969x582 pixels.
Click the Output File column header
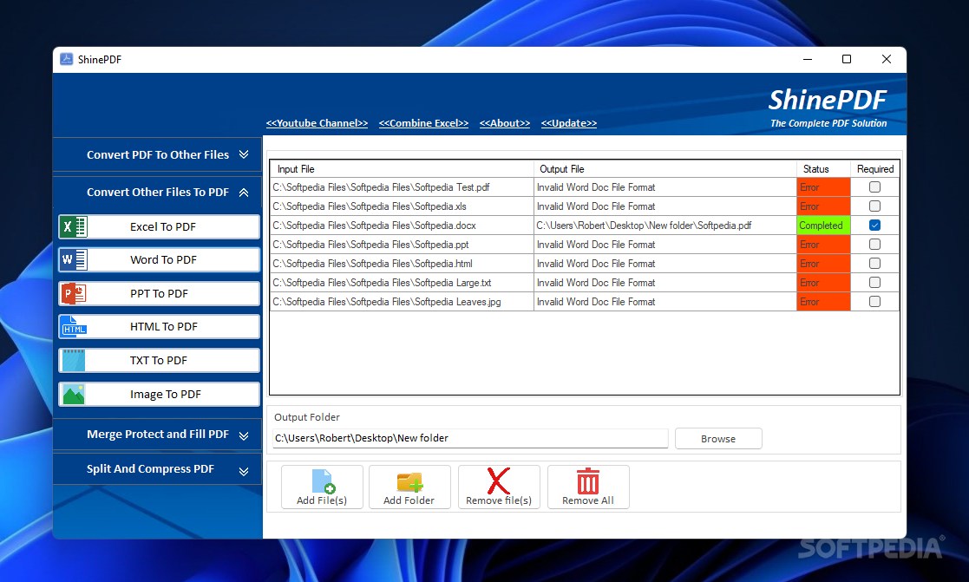(x=665, y=168)
